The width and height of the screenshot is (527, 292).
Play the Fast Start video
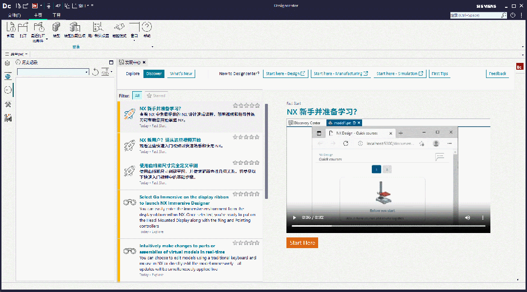[294, 217]
